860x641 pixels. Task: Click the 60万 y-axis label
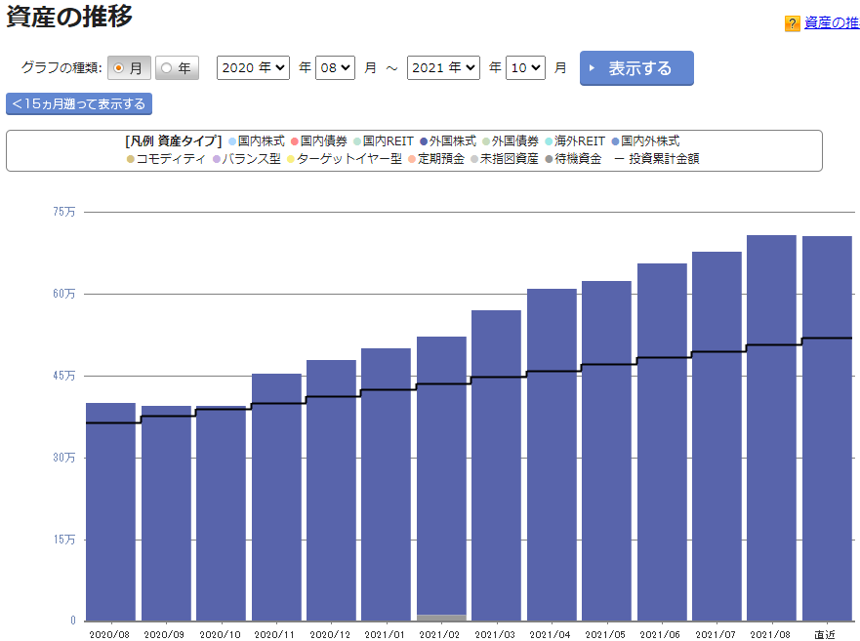(x=64, y=294)
